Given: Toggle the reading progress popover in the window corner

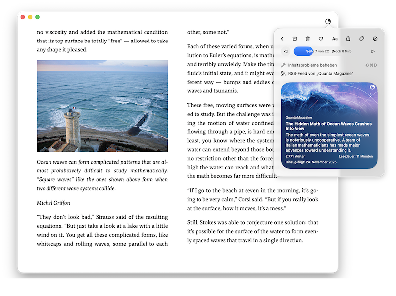Looking at the screenshot, I should click(328, 21).
